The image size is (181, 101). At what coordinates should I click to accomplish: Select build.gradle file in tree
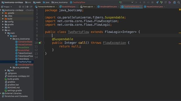point(12,79)
